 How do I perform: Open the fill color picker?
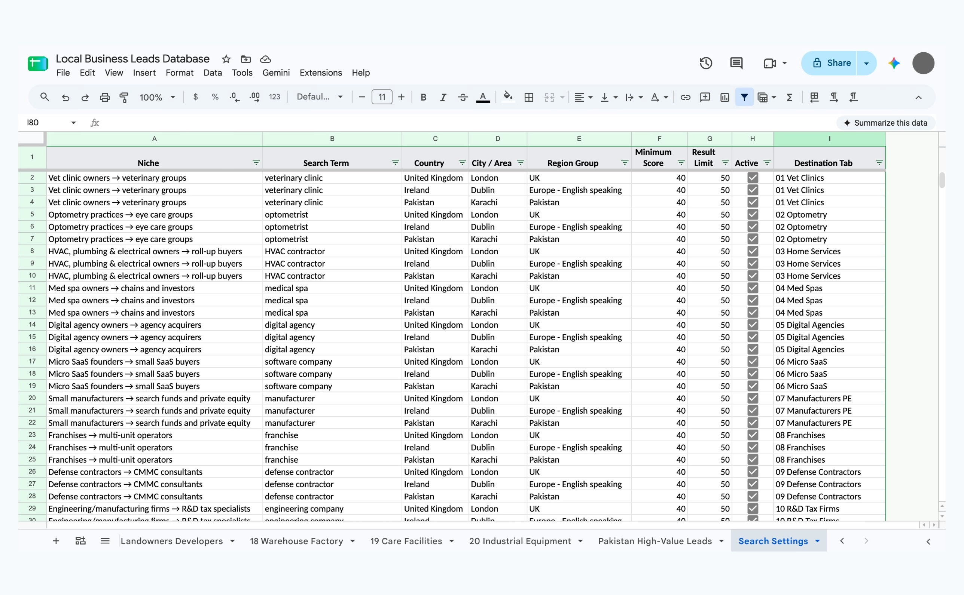click(508, 97)
